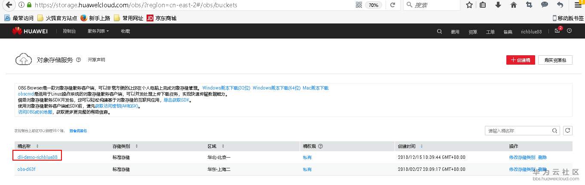The image size is (585, 185).
Task: Click the help icon beside 桶权限 header
Action: tap(321, 146)
